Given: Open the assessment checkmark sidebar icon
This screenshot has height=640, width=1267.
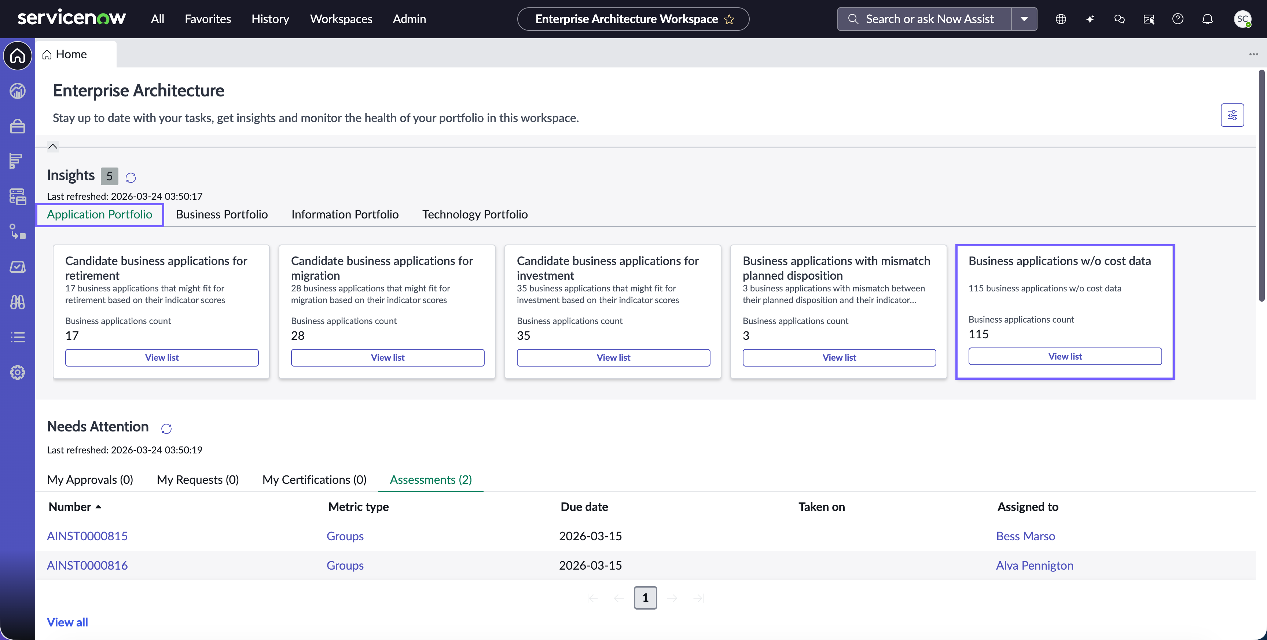Looking at the screenshot, I should click(18, 267).
